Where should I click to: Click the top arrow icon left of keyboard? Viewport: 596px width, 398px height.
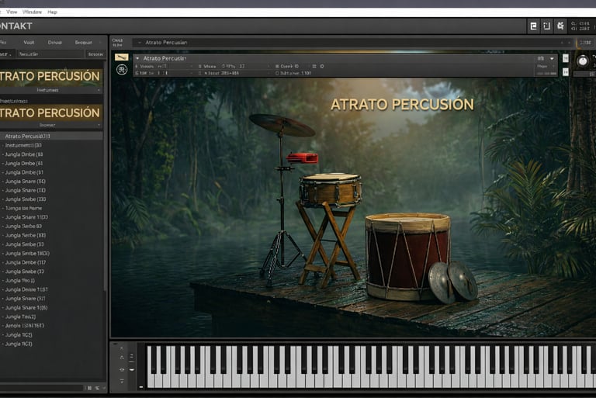122,348
